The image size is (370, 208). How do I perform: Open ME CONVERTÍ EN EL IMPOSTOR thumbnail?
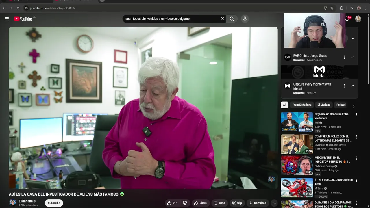coord(297,166)
